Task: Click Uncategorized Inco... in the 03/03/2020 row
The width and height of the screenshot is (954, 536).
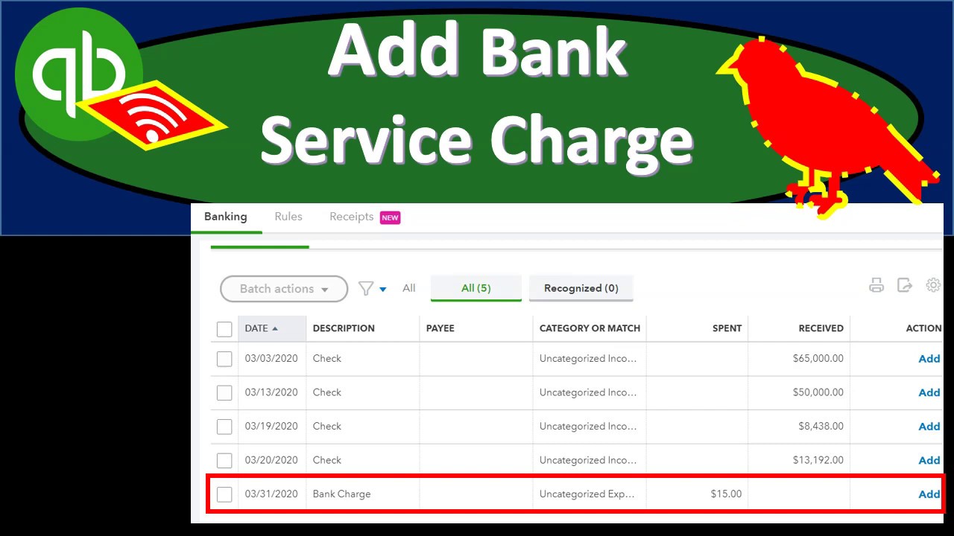Action: [x=588, y=358]
